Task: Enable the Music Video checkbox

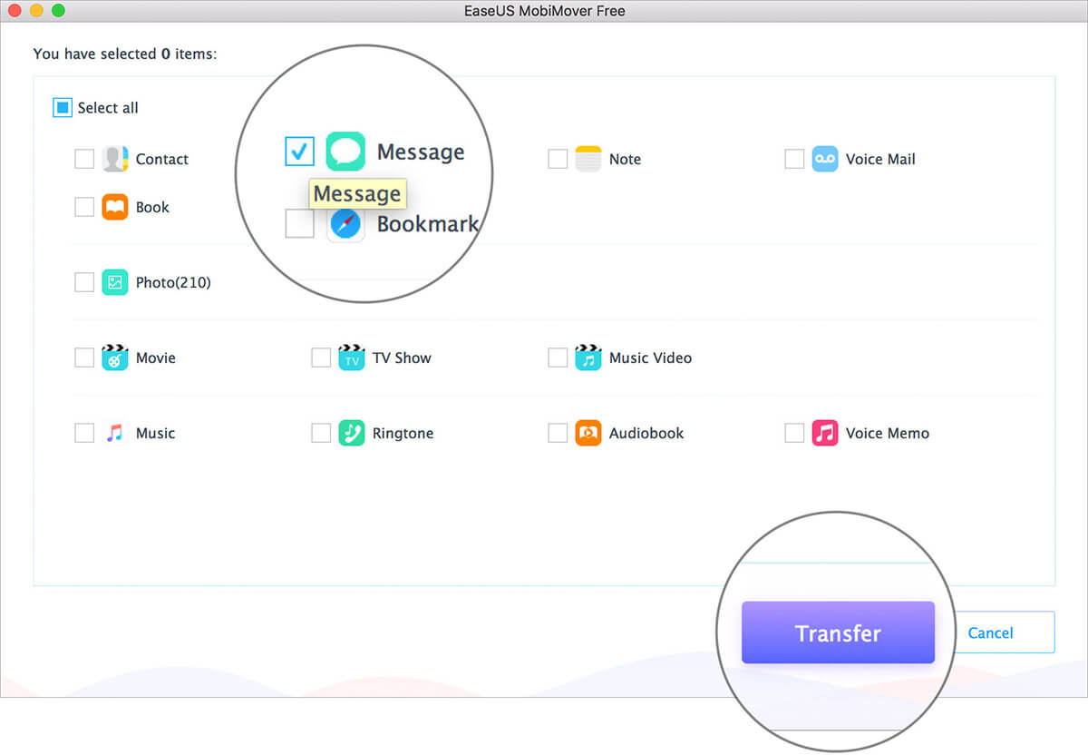Action: click(x=558, y=358)
